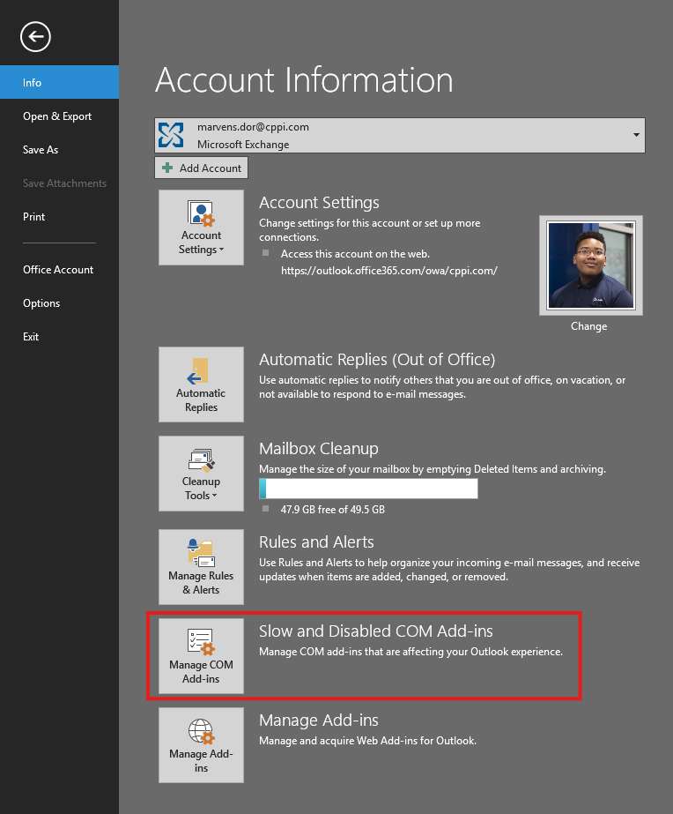Click the Account Settings heading
The image size is (673, 814).
(x=319, y=203)
